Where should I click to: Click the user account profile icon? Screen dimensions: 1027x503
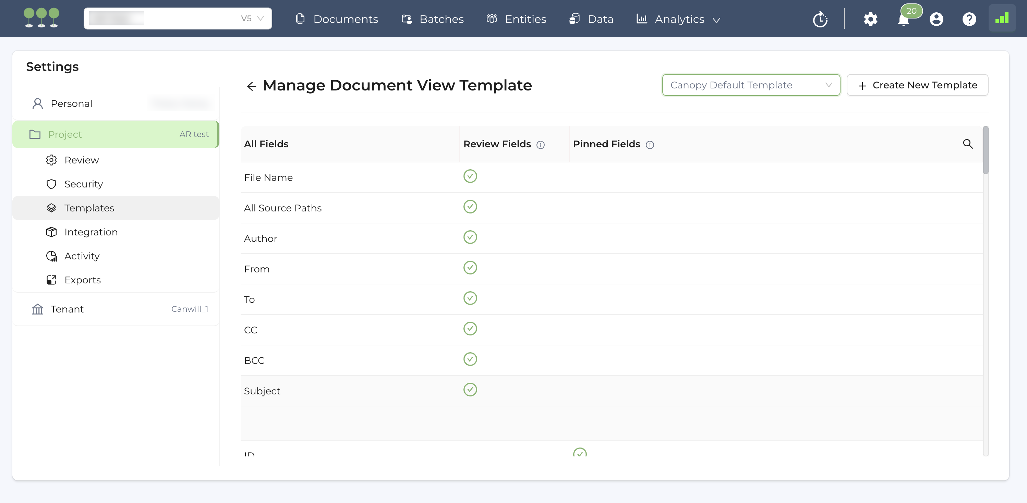click(x=936, y=19)
